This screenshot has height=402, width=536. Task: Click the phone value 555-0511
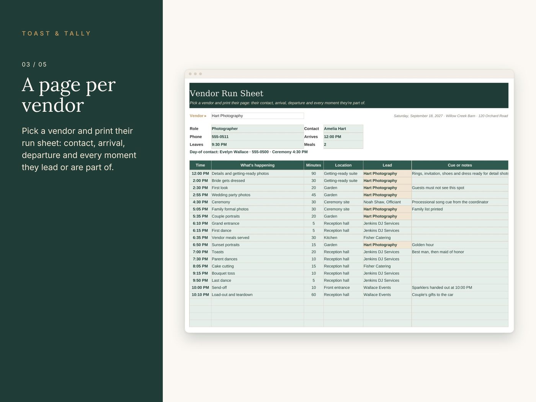[257, 137]
